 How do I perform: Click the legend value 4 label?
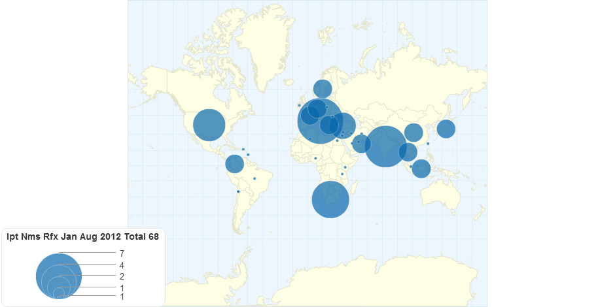coord(122,265)
